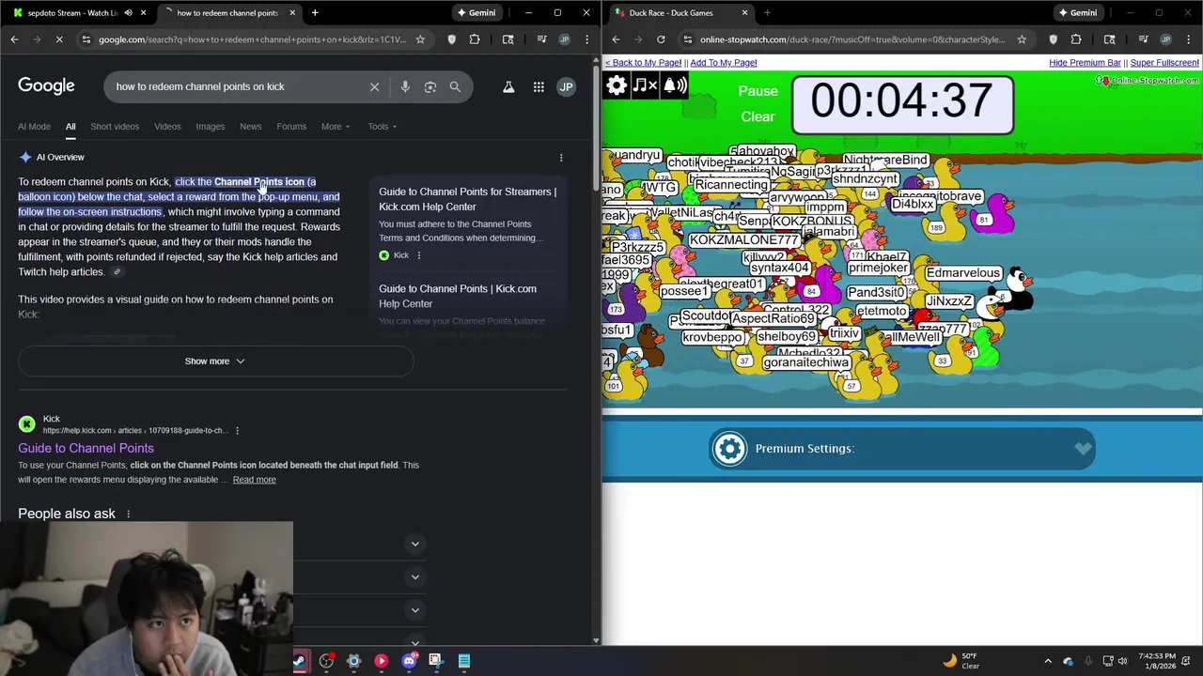Open duck race settings gear icon
Screen dimensions: 1203x676
point(617,85)
